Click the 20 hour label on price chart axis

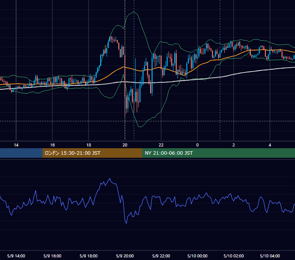coord(125,145)
